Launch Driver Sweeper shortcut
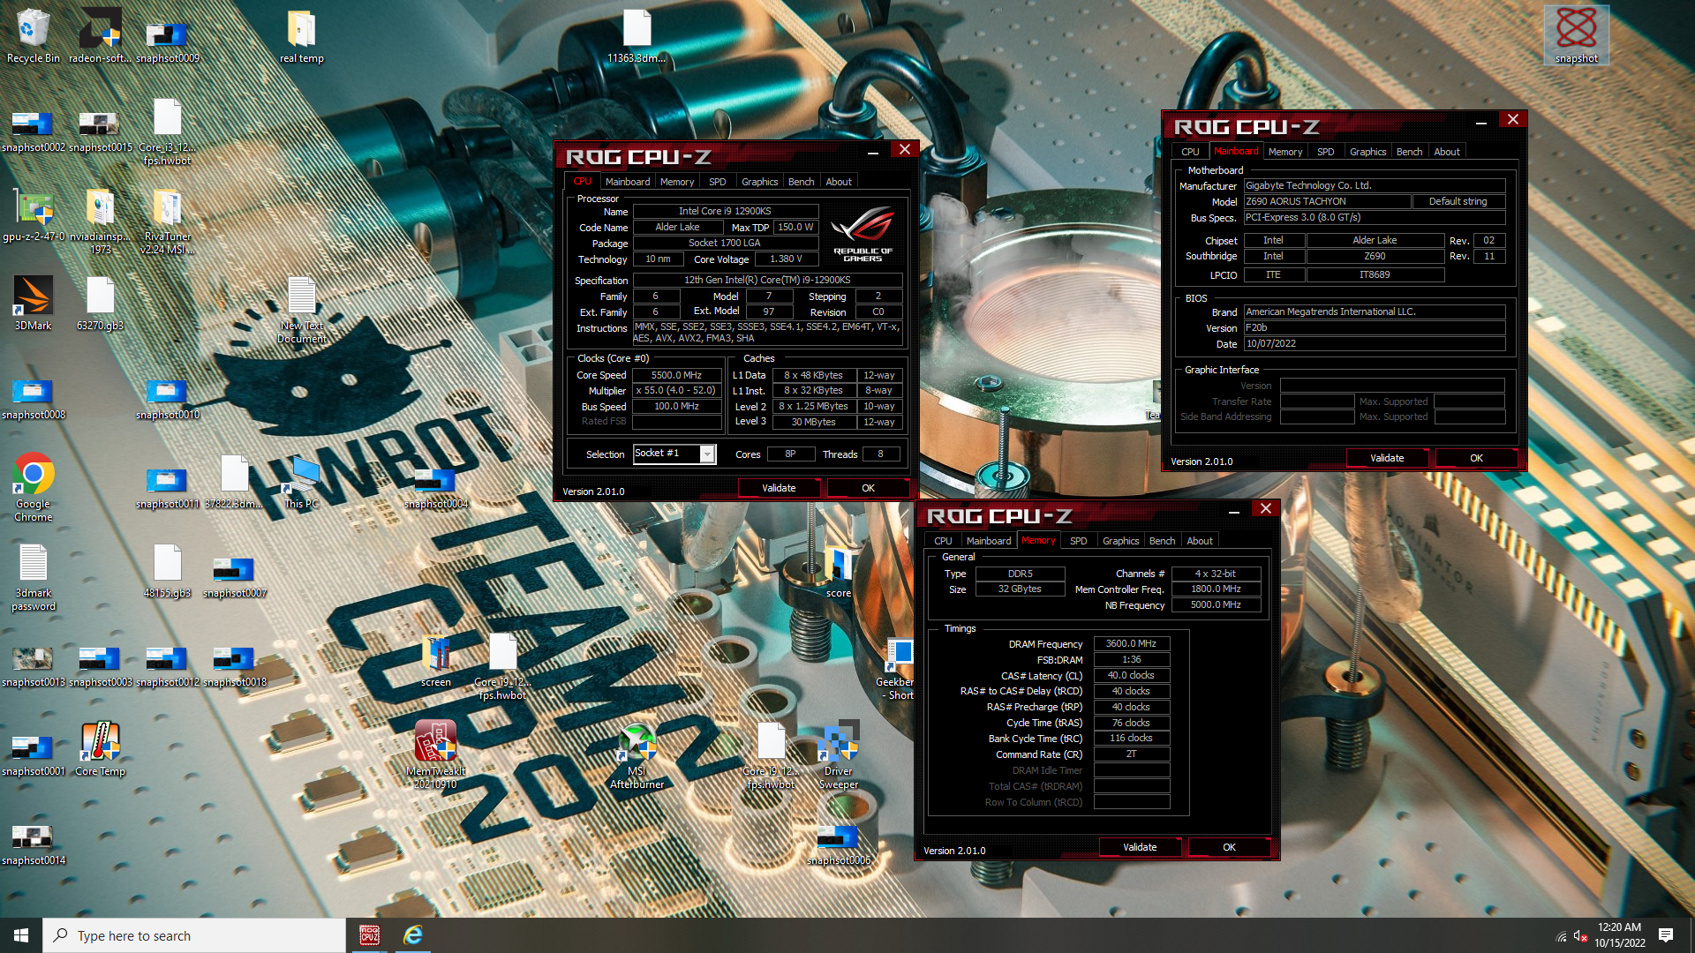 point(838,754)
